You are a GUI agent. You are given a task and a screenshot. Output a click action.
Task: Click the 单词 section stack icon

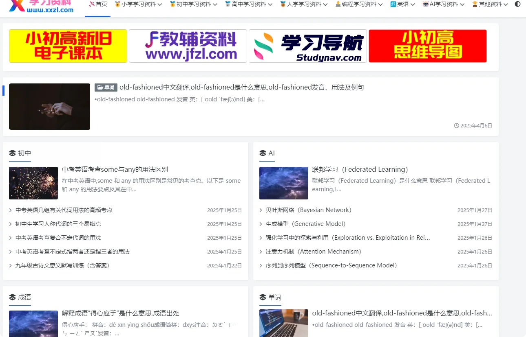click(263, 298)
